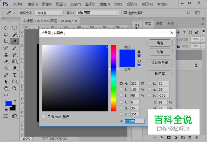Create a new group folder

point(183,138)
